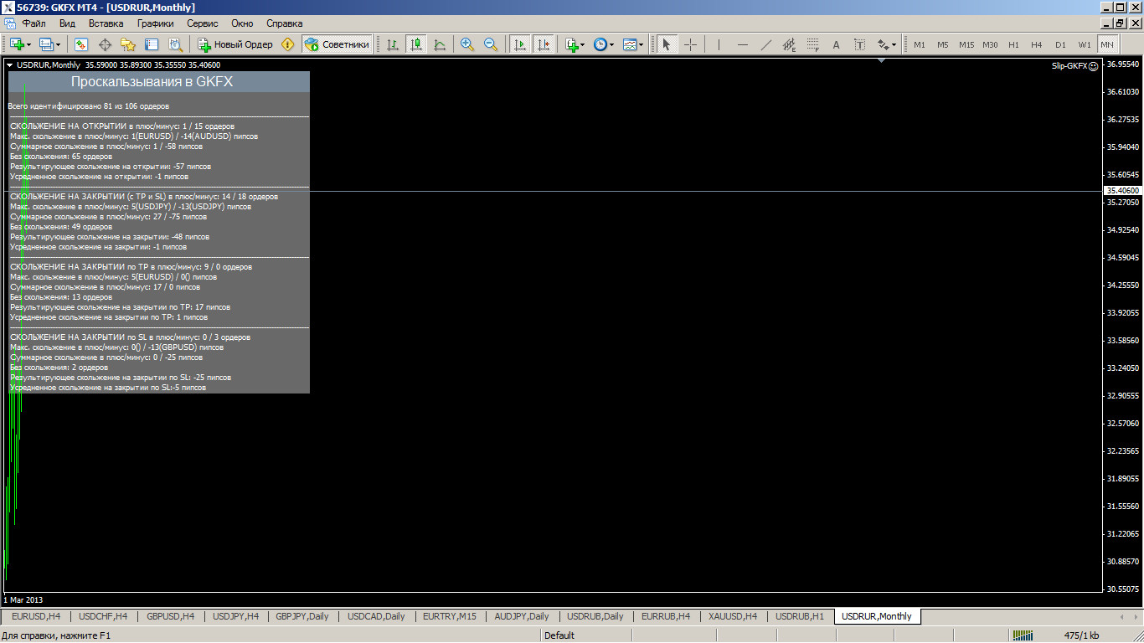This screenshot has width=1144, height=643.
Task: Set timeframe to M5
Action: click(943, 44)
